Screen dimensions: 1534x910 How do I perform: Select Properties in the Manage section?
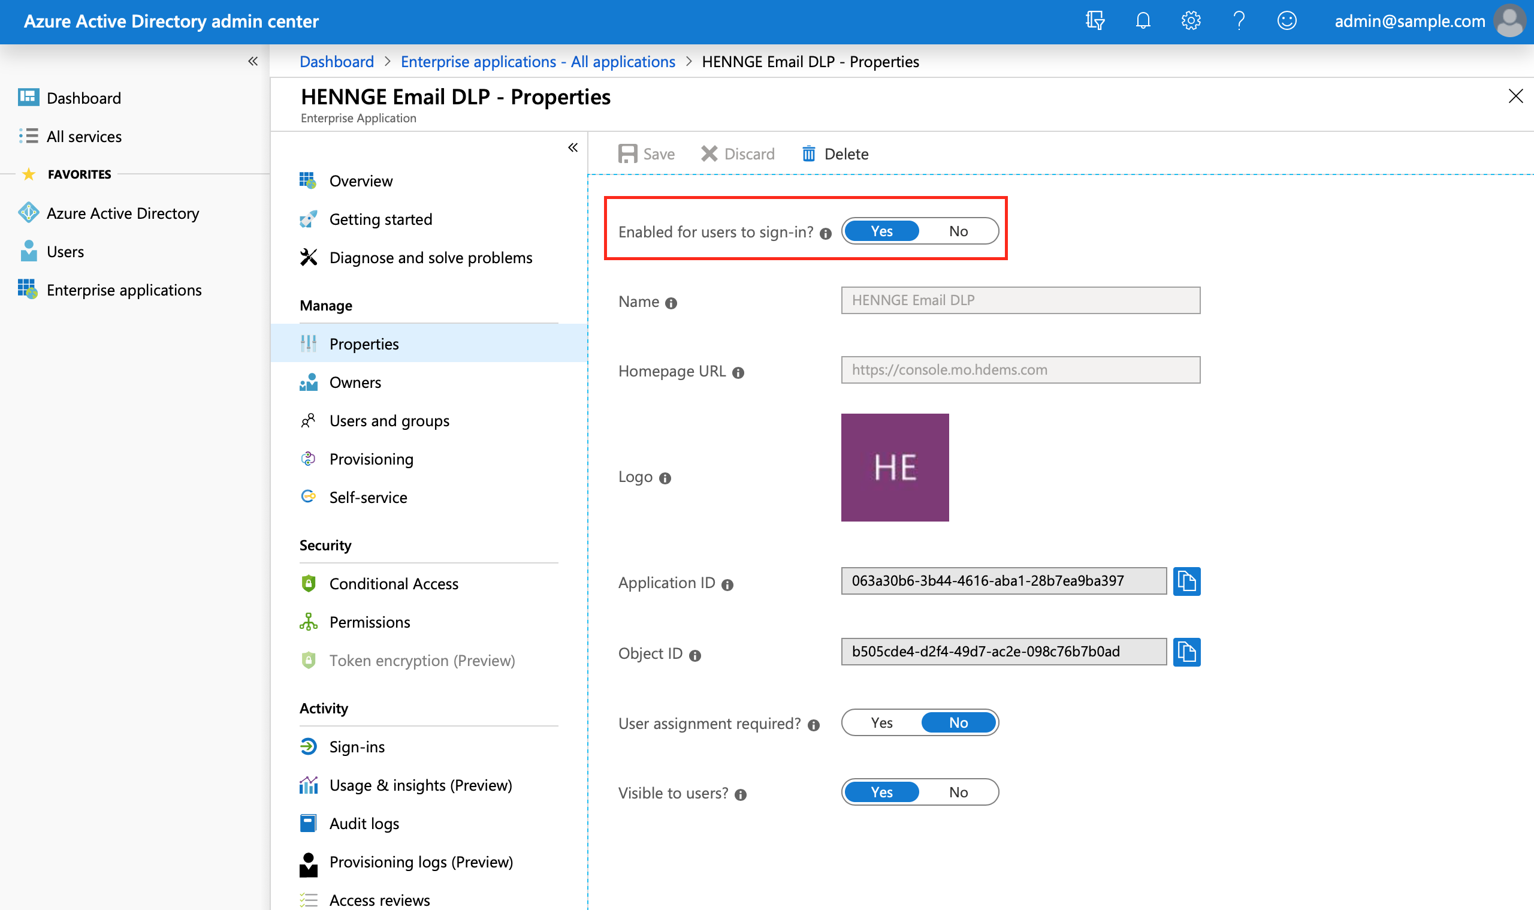[429, 343]
